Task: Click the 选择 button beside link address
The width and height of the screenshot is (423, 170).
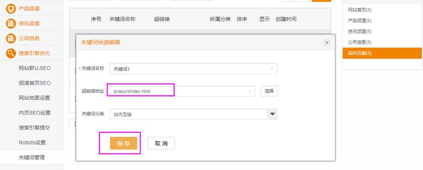Action: (x=269, y=91)
